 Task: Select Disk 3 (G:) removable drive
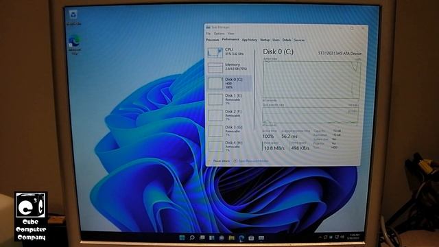click(x=229, y=131)
